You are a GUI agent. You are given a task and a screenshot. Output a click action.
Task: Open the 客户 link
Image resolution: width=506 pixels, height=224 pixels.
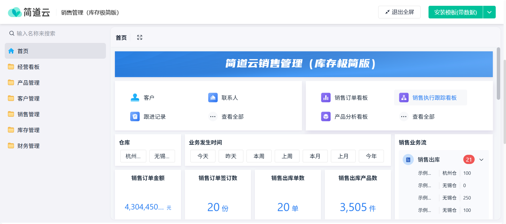(x=149, y=98)
